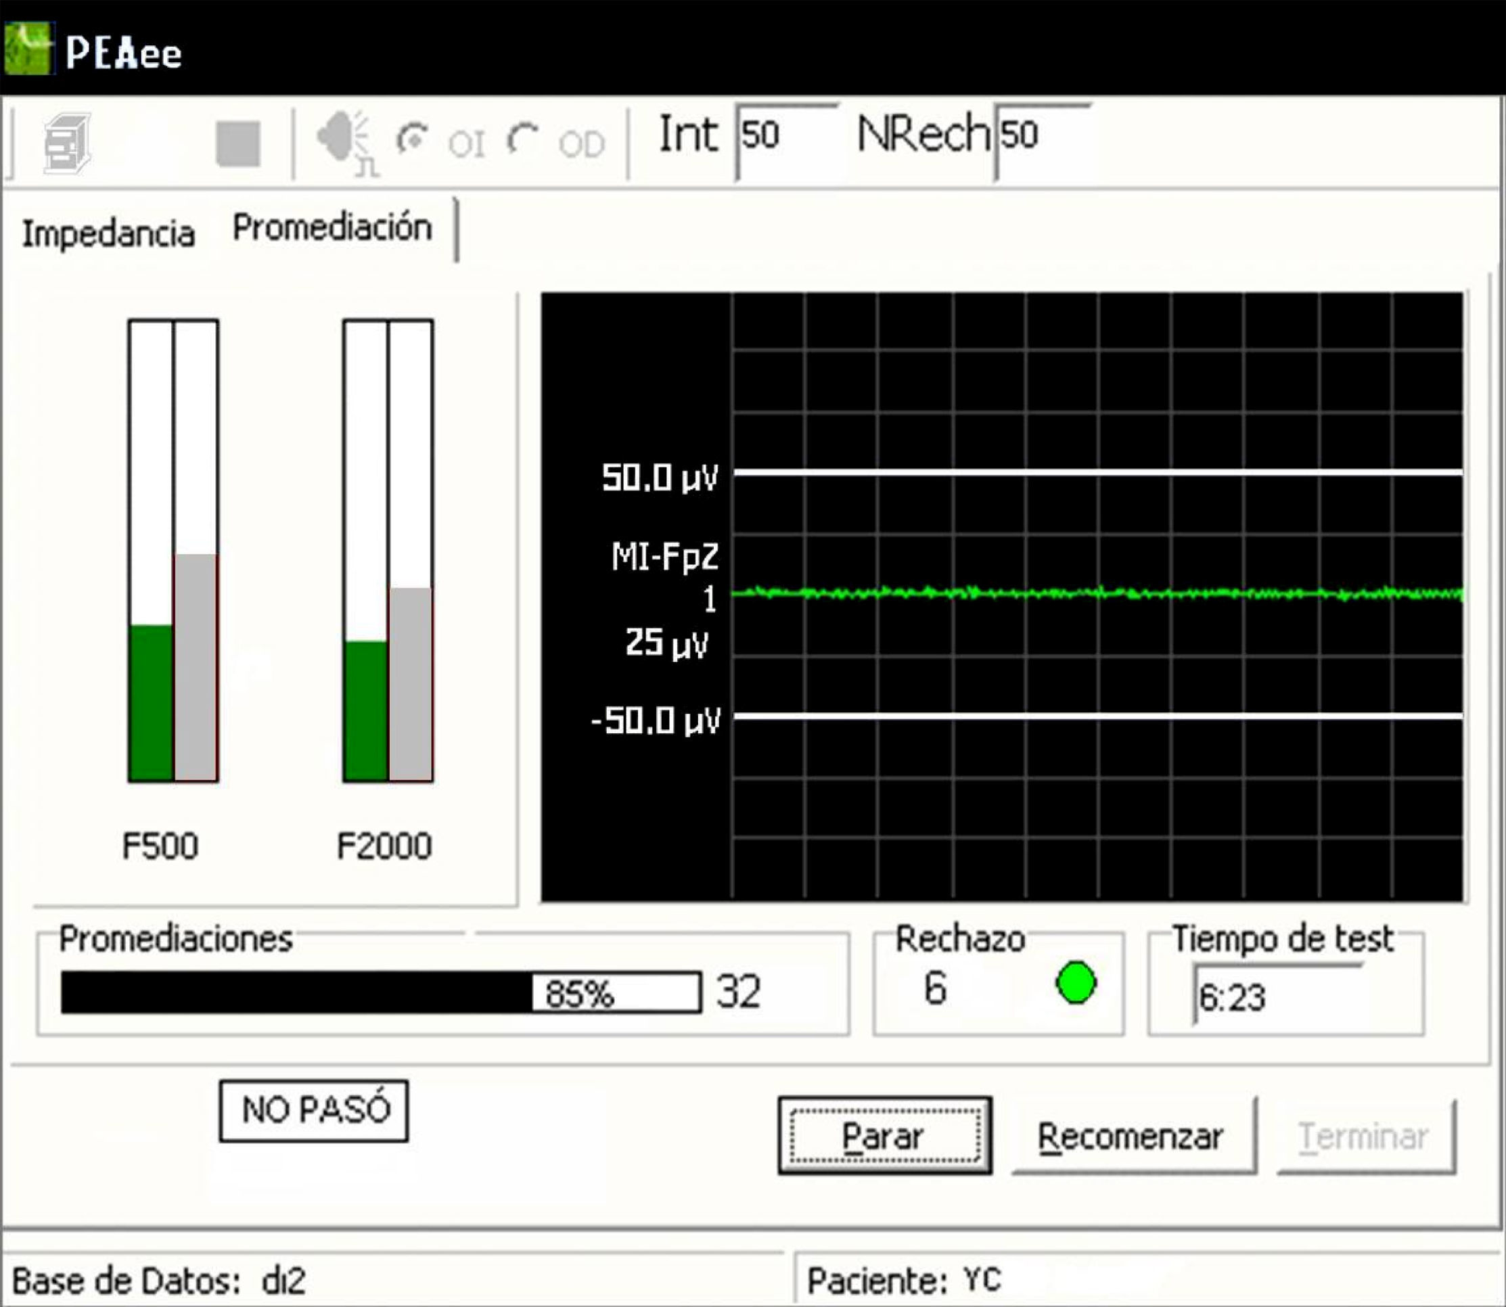The image size is (1506, 1307).
Task: Select the OI ear radio button
Action: pos(413,139)
